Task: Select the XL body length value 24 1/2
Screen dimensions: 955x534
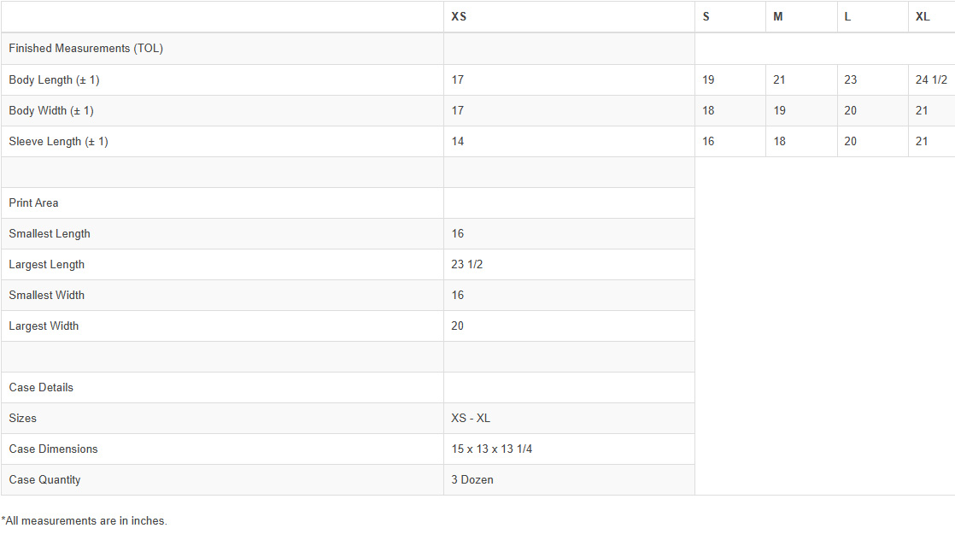Action: [931, 80]
